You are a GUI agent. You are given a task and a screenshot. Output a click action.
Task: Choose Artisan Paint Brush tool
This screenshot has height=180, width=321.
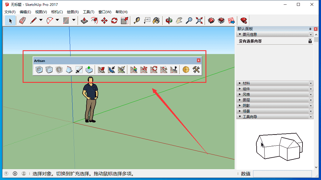coord(121,70)
